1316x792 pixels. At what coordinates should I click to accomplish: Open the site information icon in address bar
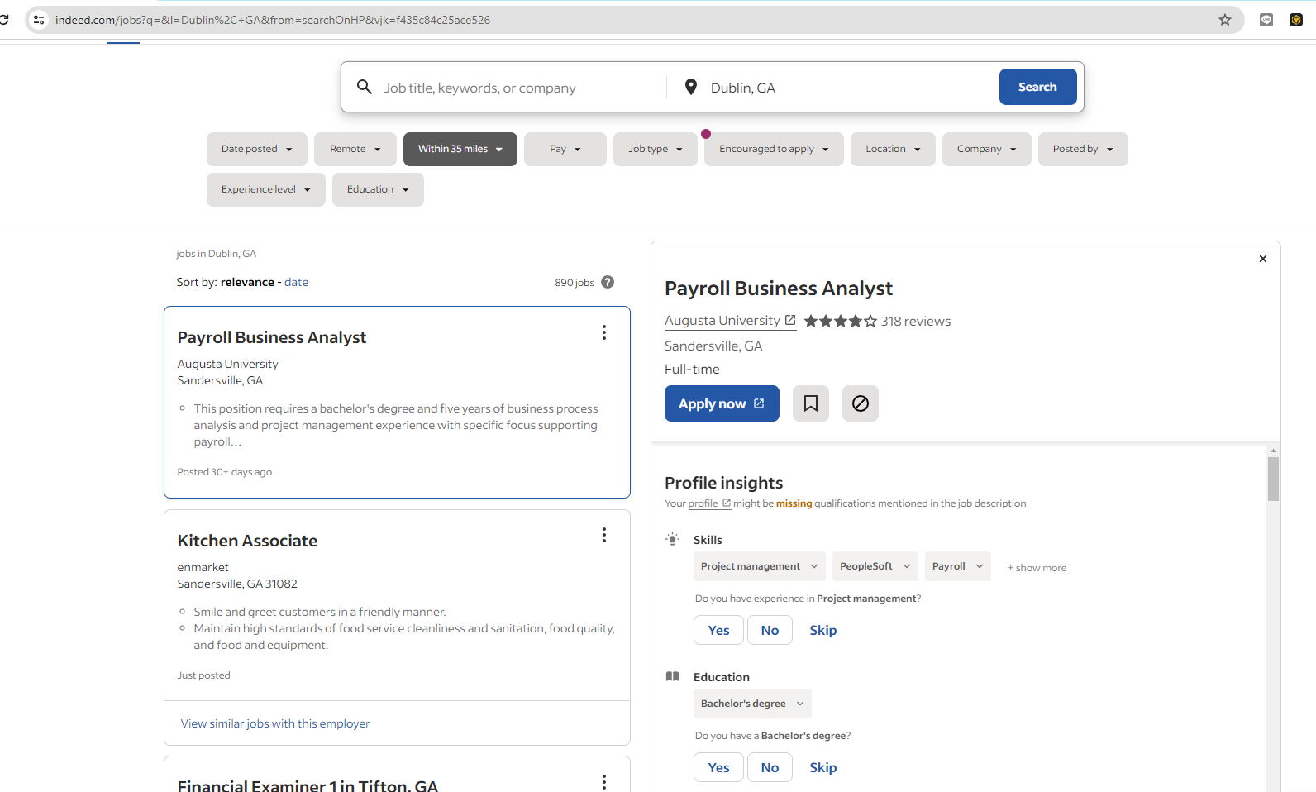click(39, 20)
